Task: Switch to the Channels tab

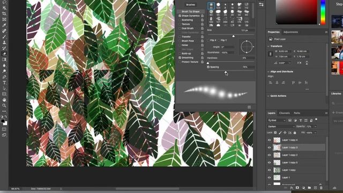Action: tap(285, 113)
